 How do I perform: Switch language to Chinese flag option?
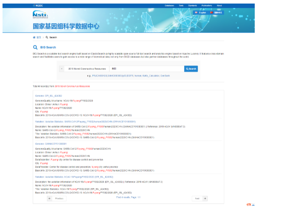click(x=216, y=13)
